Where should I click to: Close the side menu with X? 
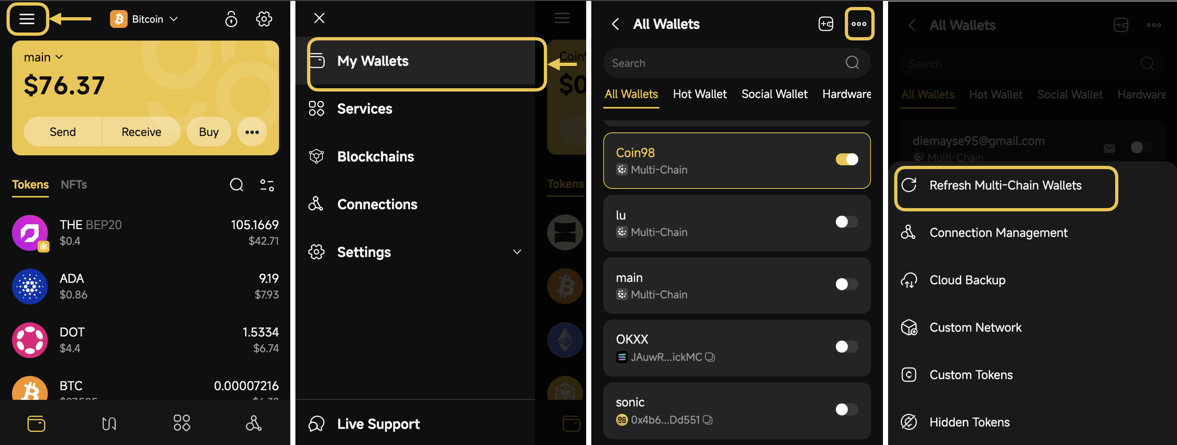click(x=319, y=18)
